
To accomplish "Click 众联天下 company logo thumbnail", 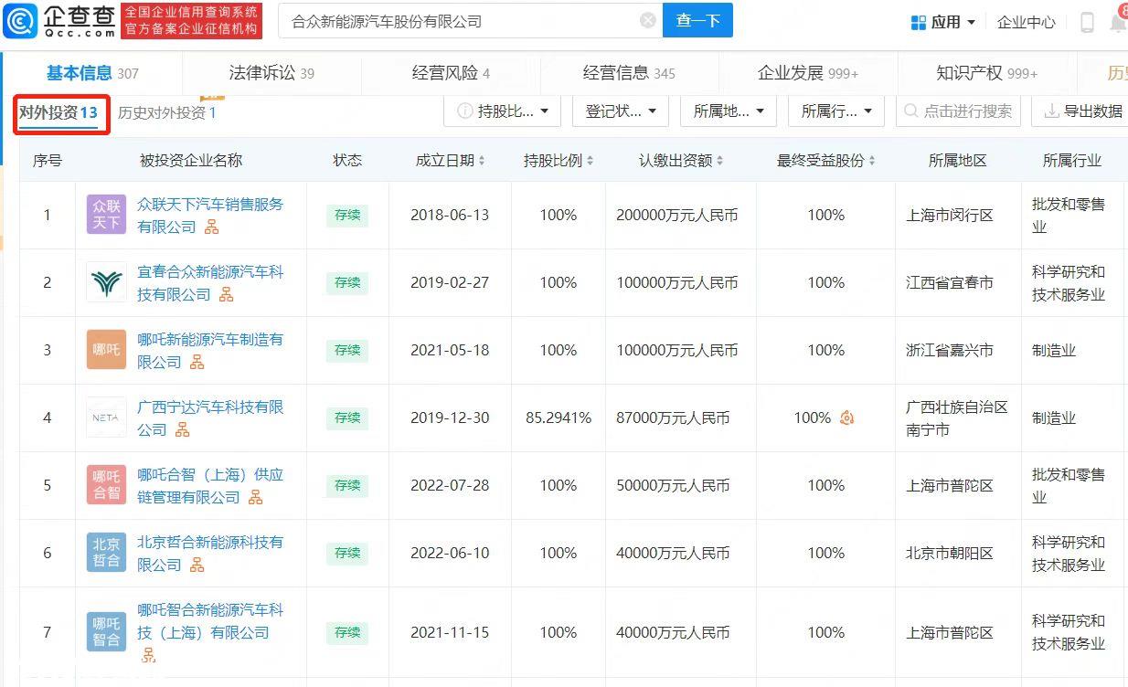I will click(x=107, y=215).
